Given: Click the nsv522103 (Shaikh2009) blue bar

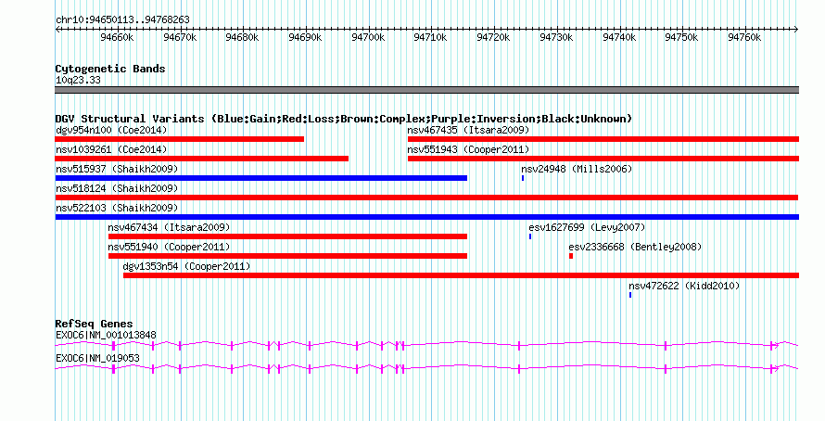Looking at the screenshot, I should (427, 217).
